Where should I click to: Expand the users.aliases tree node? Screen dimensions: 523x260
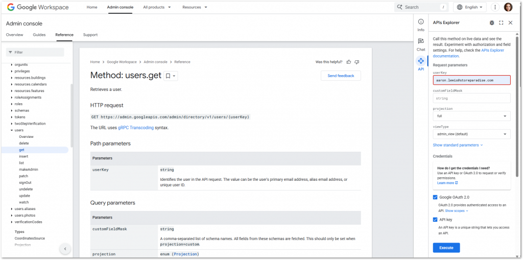coord(12,209)
